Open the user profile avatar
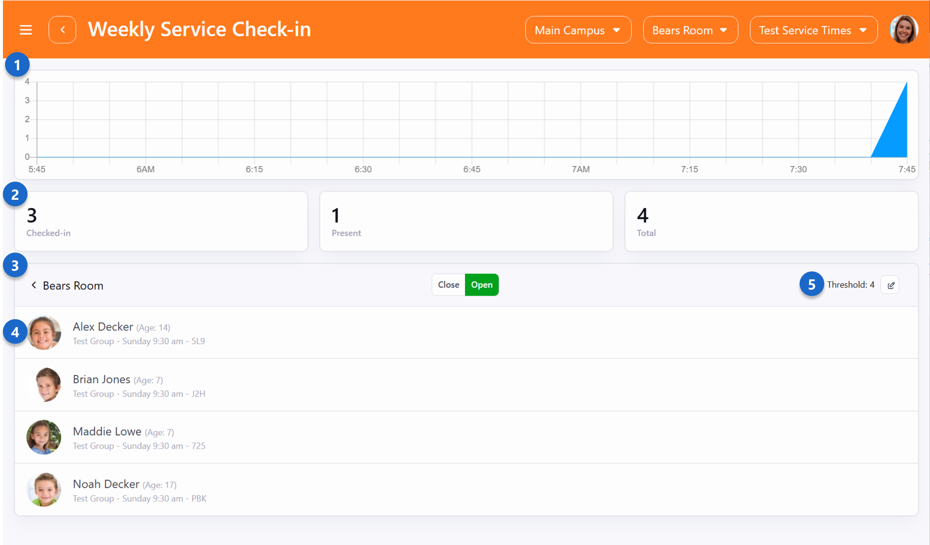The height and width of the screenshot is (545, 930). click(904, 30)
